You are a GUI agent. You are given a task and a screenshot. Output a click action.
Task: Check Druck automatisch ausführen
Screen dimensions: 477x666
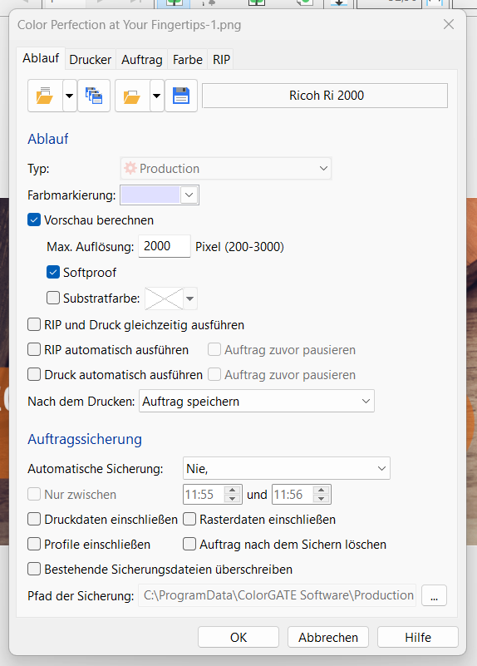pos(34,375)
